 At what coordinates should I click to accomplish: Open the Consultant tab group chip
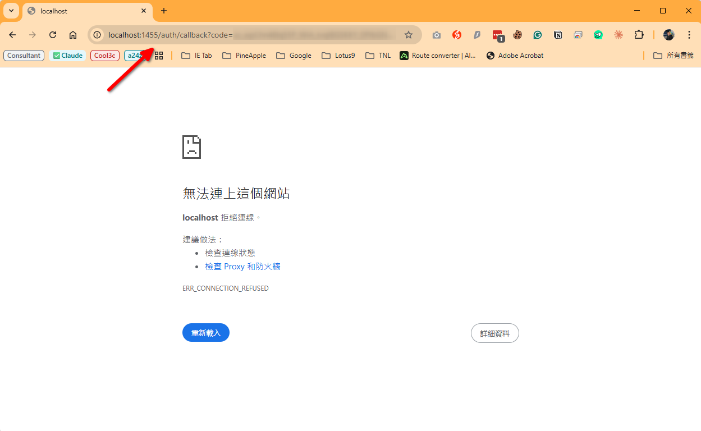[x=24, y=56]
